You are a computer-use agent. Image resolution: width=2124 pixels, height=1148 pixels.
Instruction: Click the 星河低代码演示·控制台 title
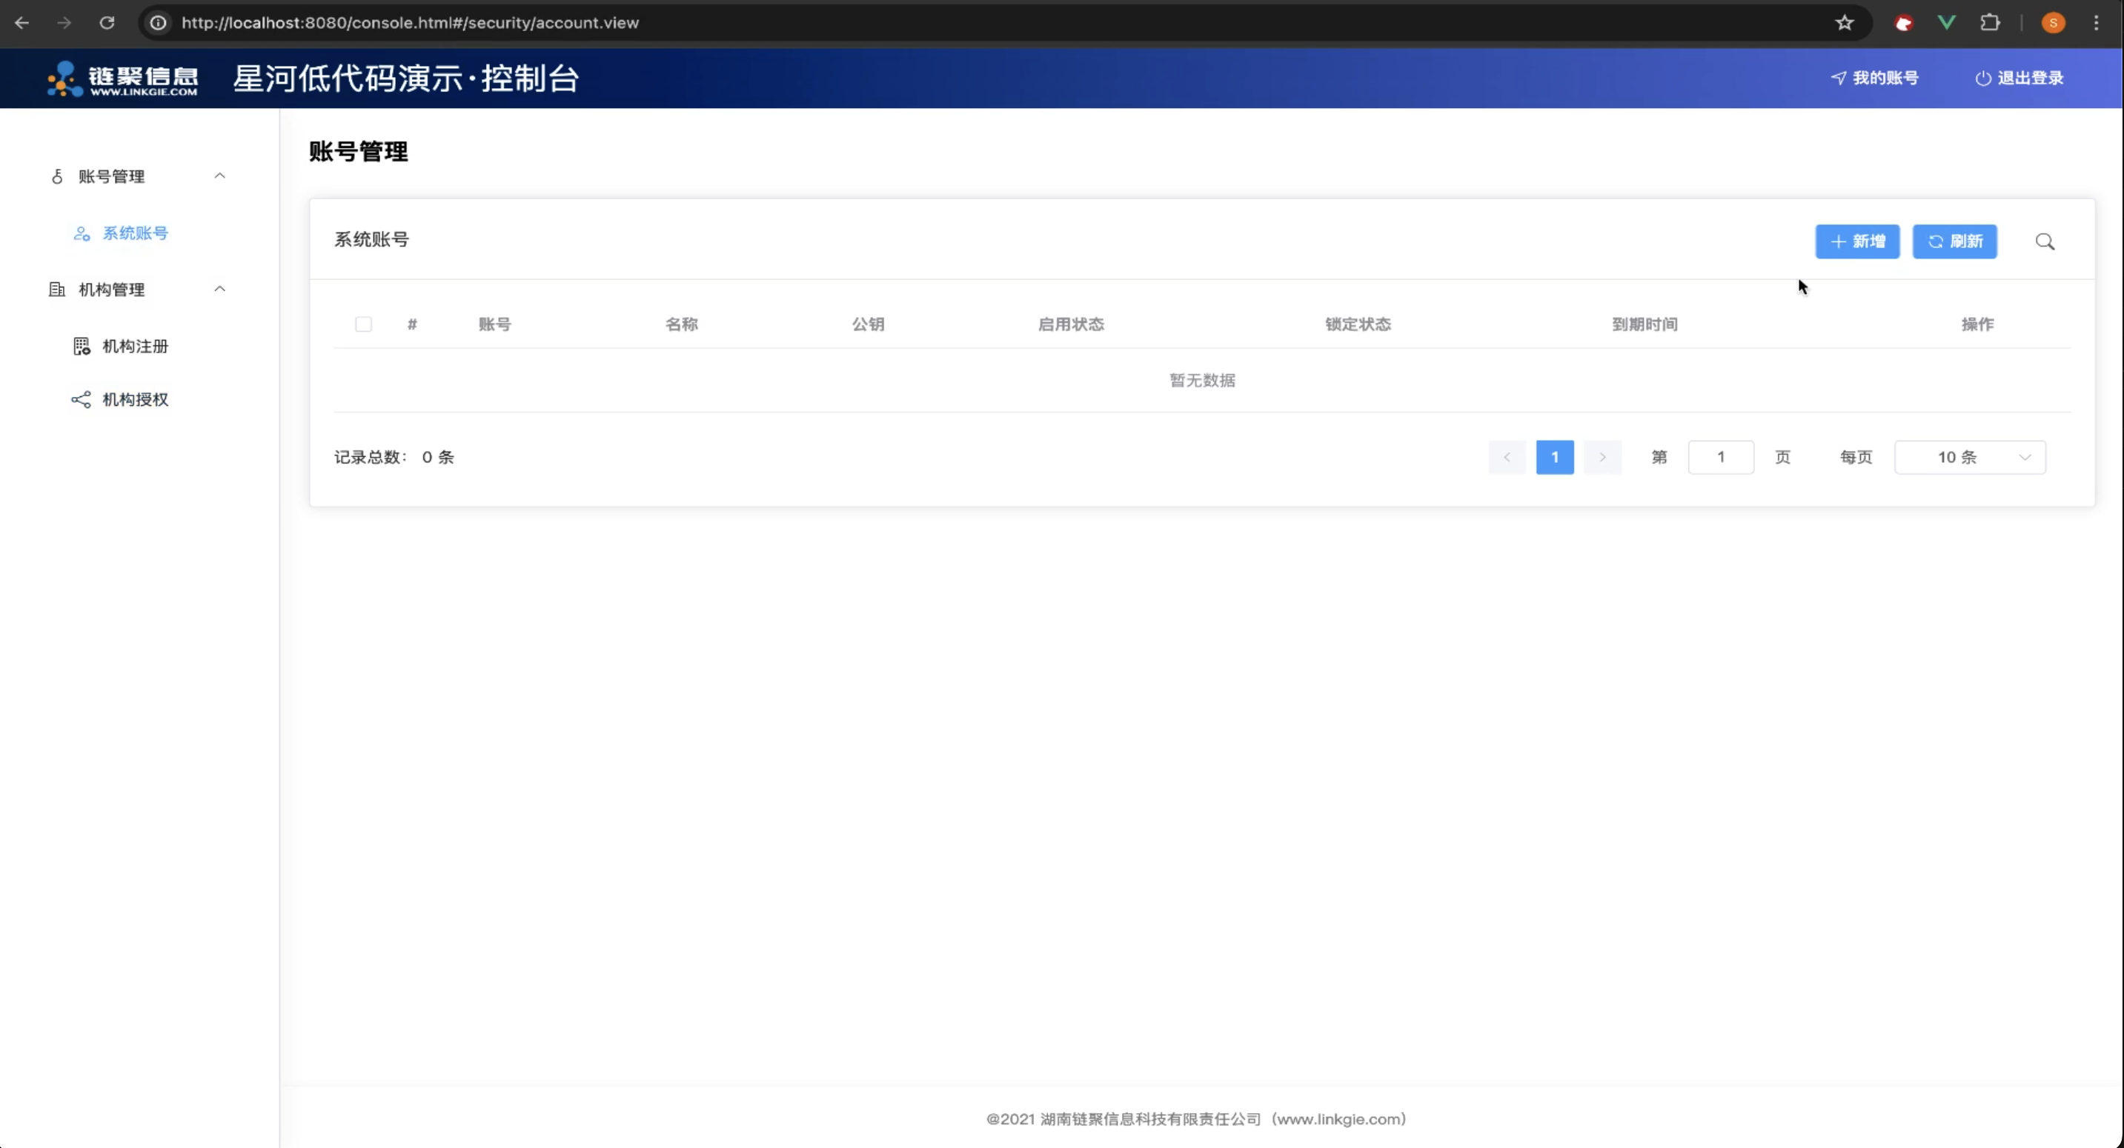point(407,79)
